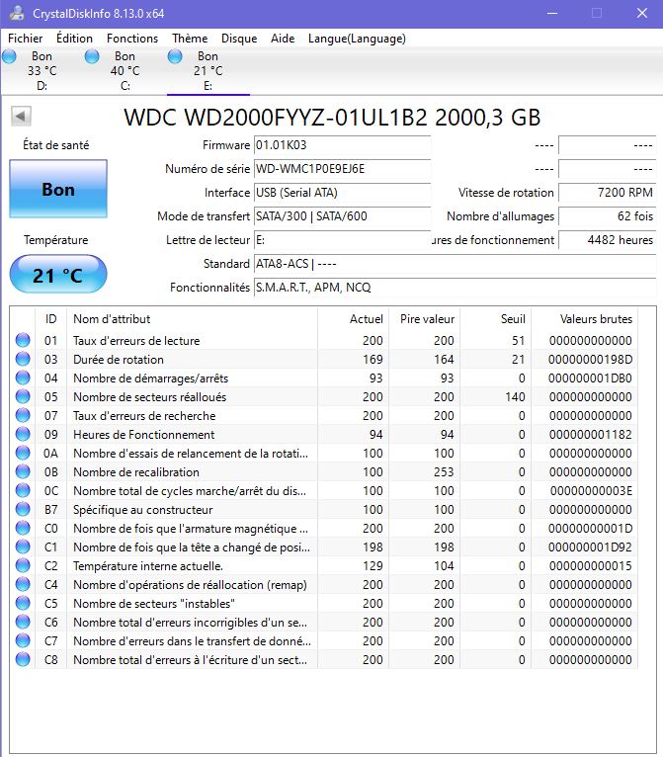Select 'Nombre de secteurs réalloués' attribute name
The image size is (663, 757).
click(149, 397)
